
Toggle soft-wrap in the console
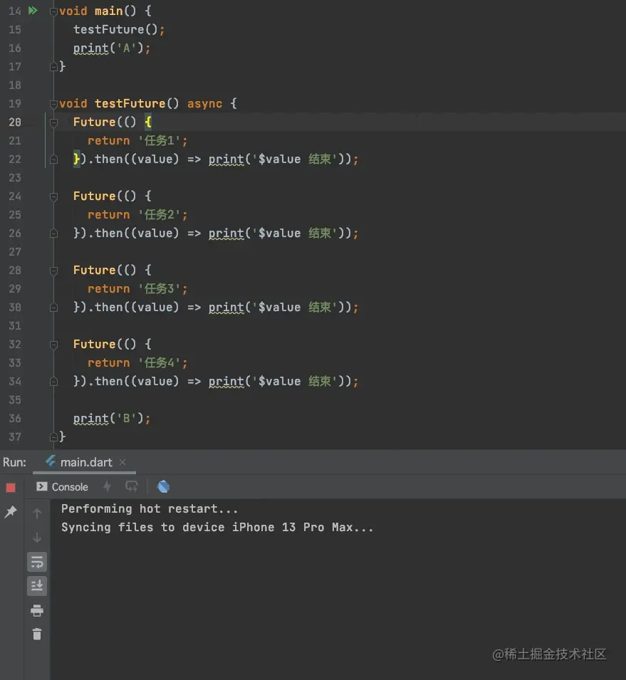coord(37,562)
